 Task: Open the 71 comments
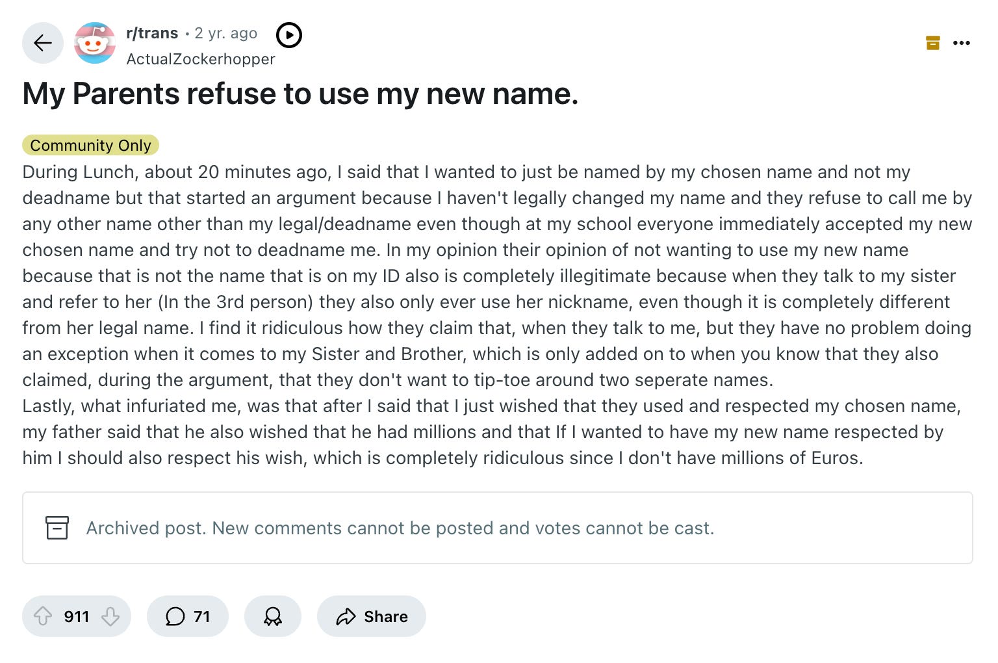click(188, 616)
